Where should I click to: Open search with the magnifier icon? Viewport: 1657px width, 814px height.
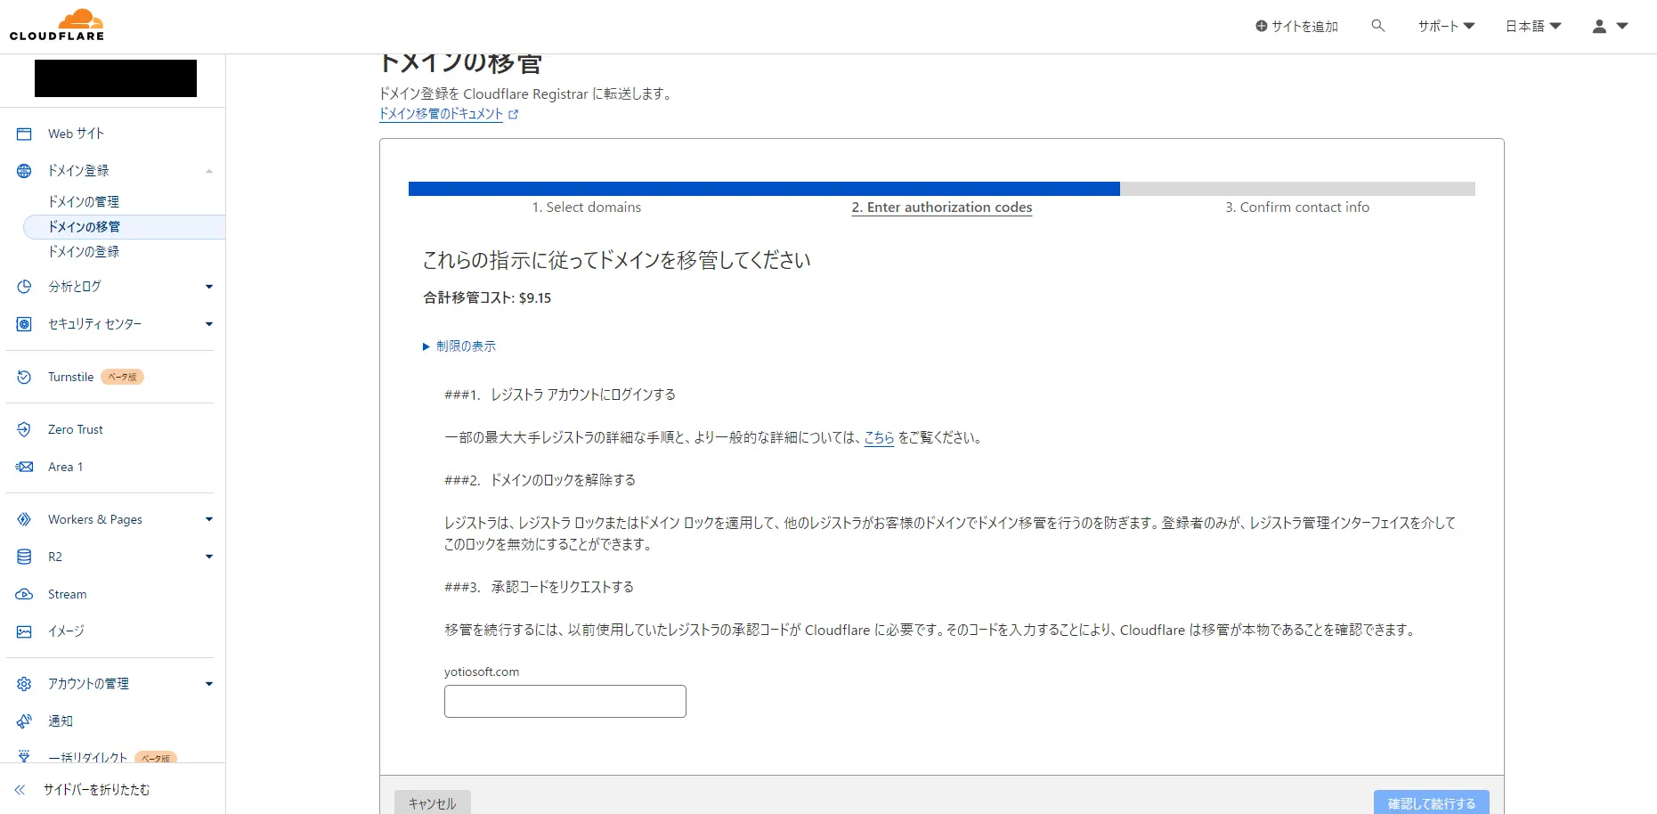click(1378, 26)
